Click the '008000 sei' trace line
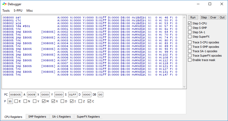 pos(90,17)
